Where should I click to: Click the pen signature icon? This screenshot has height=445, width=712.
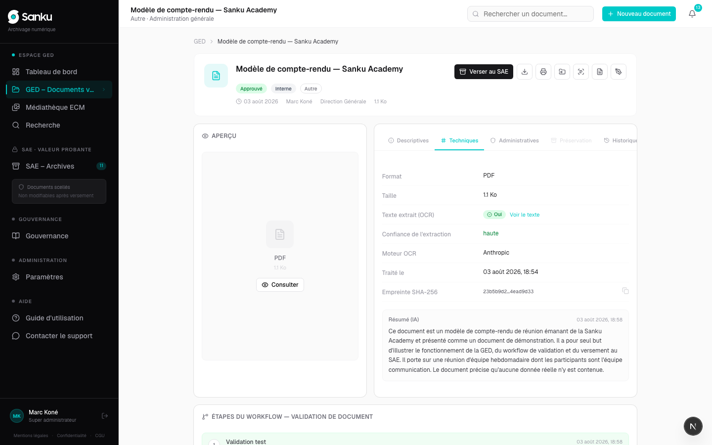pos(619,72)
